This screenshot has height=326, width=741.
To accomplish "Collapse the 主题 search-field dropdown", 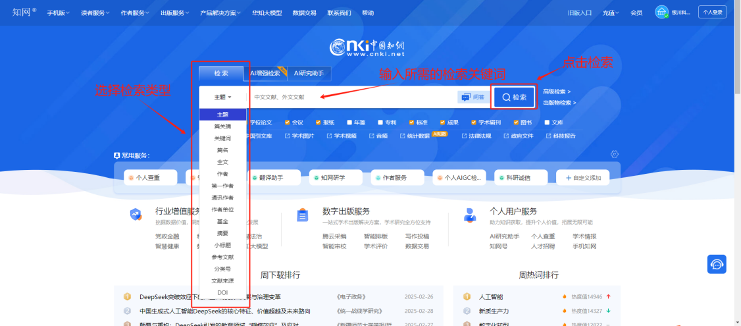I will click(222, 97).
